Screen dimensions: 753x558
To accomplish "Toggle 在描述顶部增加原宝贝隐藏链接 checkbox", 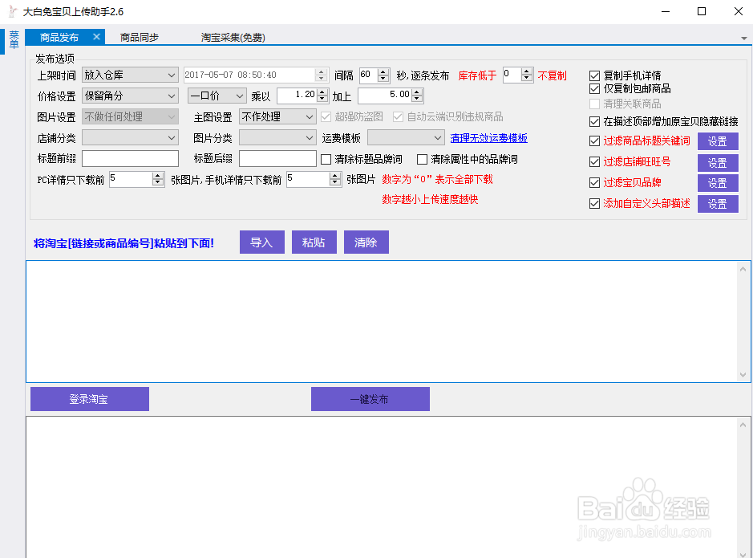I will pyautogui.click(x=594, y=121).
